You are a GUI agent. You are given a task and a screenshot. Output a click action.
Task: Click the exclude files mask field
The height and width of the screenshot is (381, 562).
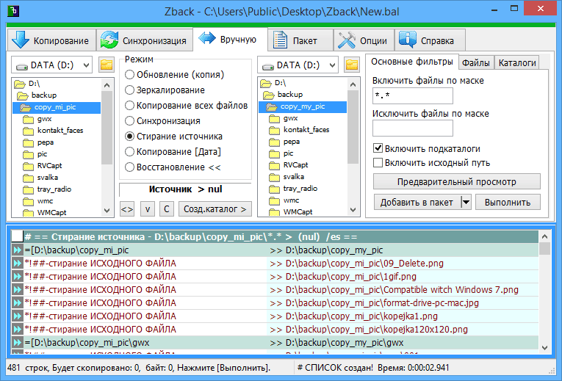[413, 128]
